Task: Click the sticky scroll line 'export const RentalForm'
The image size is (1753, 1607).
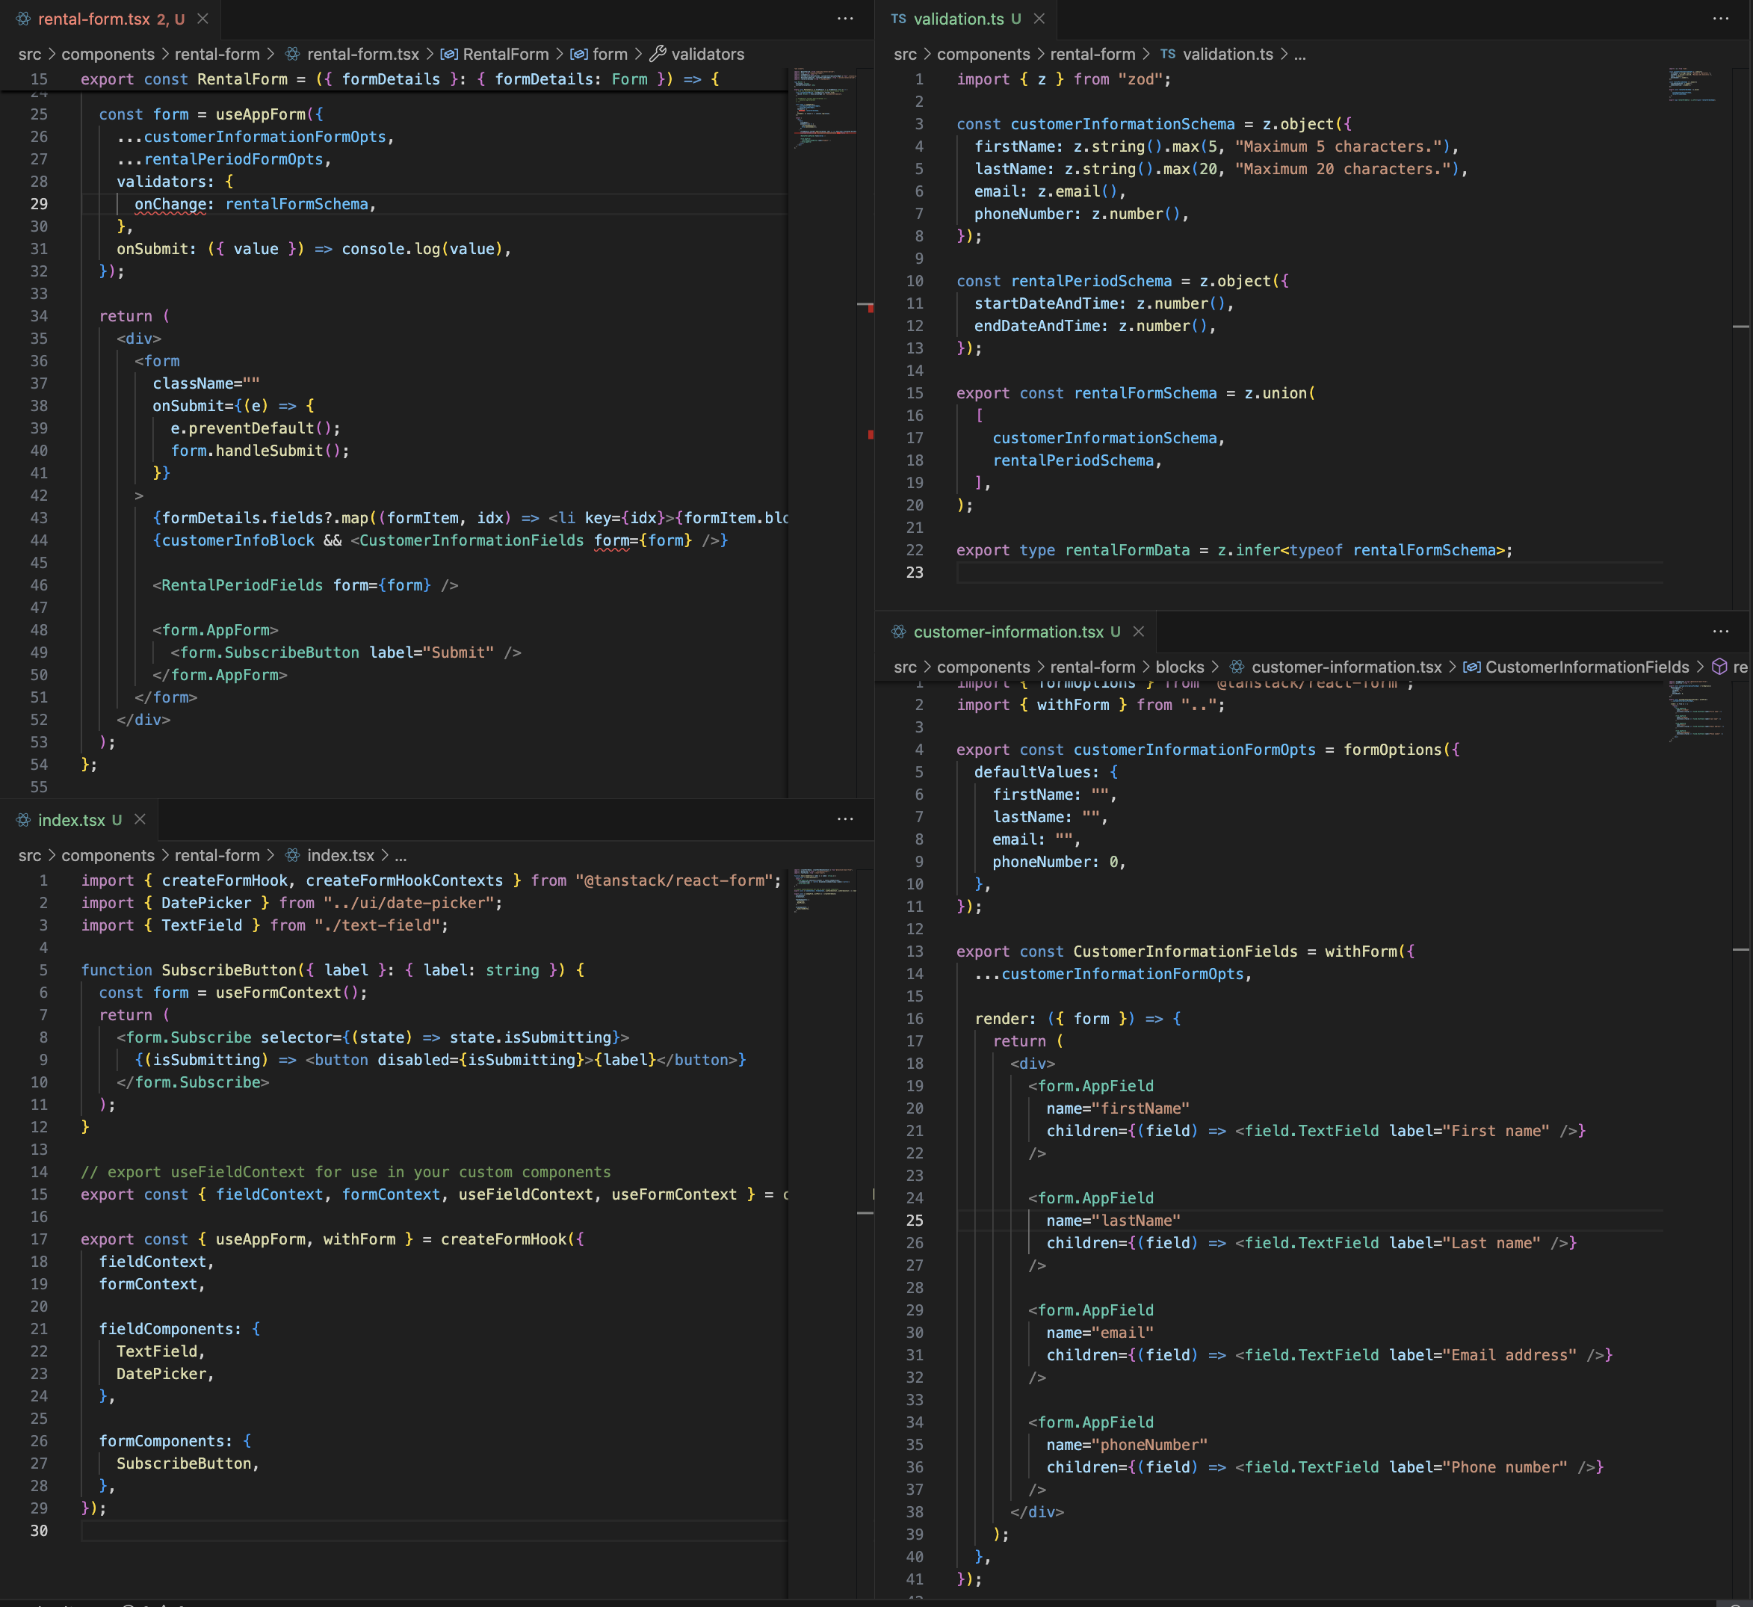Action: (x=400, y=79)
